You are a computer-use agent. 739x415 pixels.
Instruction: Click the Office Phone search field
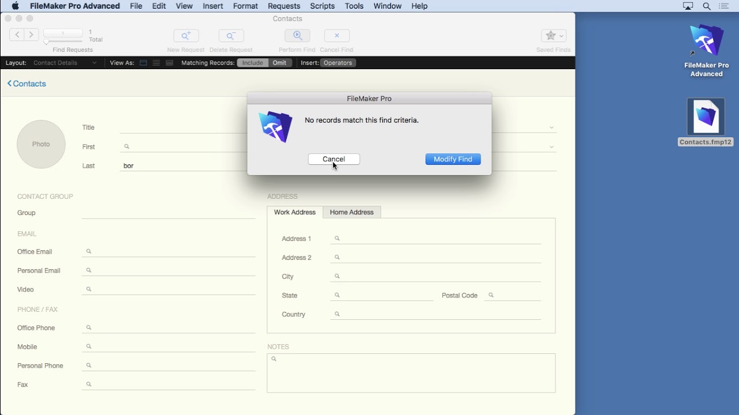(x=169, y=327)
